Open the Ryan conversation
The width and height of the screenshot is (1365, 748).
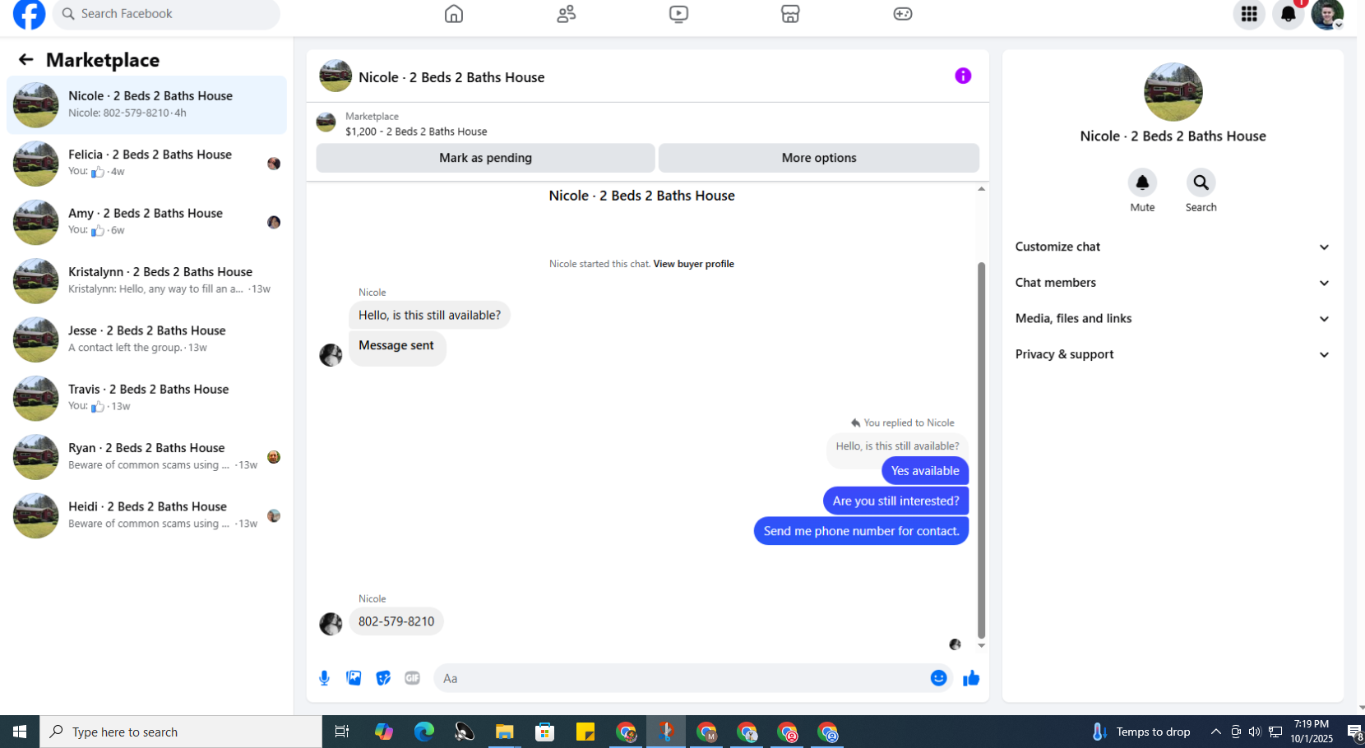pyautogui.click(x=146, y=456)
